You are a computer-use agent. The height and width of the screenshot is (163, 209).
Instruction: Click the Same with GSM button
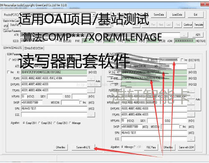(186, 147)
